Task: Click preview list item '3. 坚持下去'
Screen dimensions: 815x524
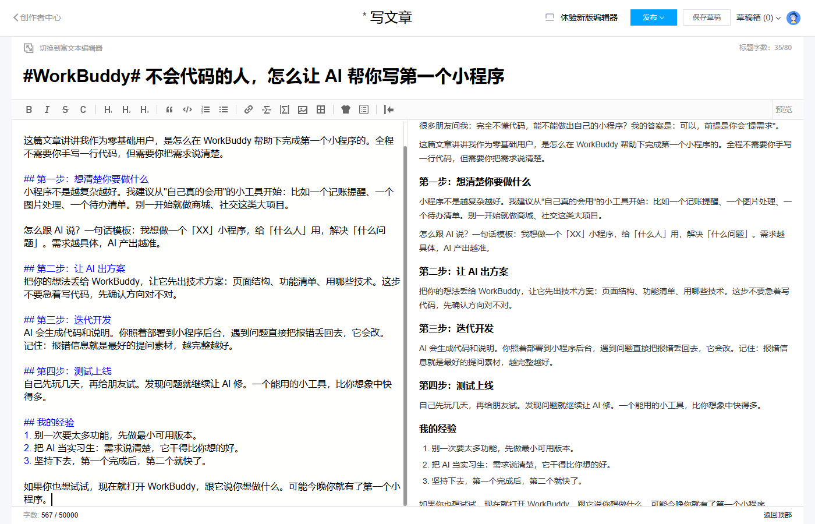Action: click(504, 481)
